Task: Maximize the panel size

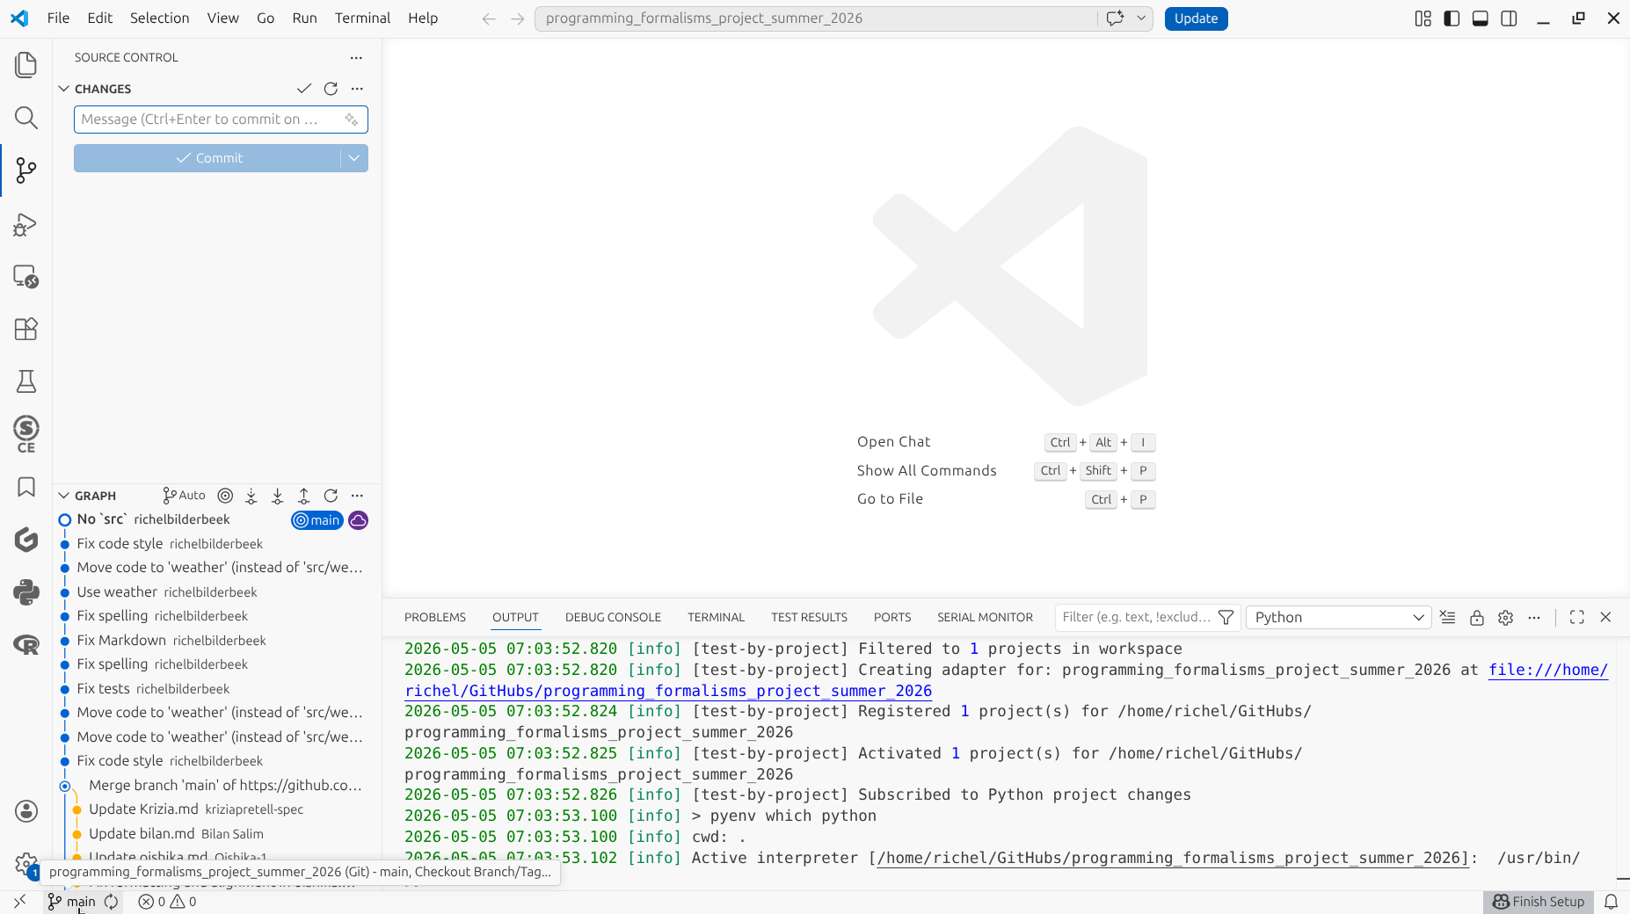Action: 1576,617
